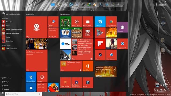Launch the Get Skype tile
The width and height of the screenshot is (171, 96).
tap(100, 22)
